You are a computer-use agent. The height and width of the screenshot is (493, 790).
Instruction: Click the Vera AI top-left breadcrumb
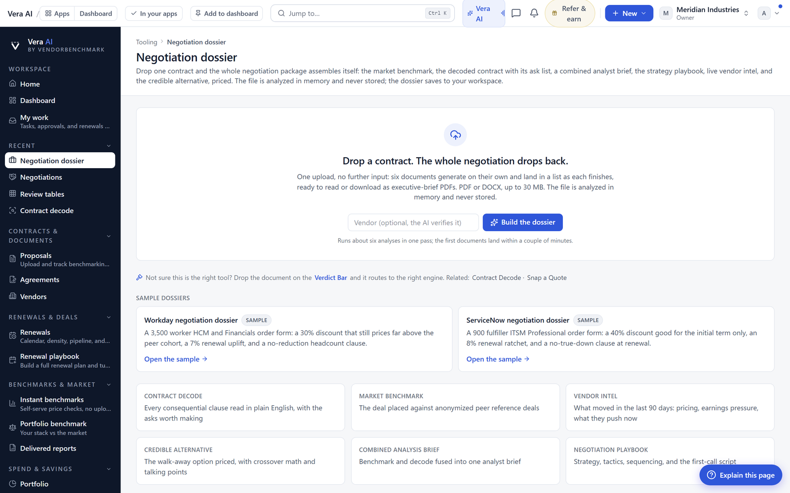click(20, 13)
